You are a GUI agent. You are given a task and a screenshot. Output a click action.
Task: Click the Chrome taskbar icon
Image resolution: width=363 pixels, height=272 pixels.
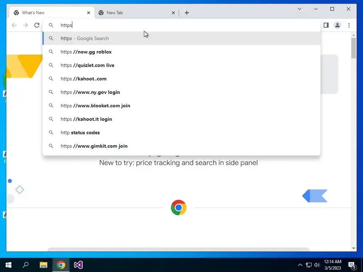61,265
